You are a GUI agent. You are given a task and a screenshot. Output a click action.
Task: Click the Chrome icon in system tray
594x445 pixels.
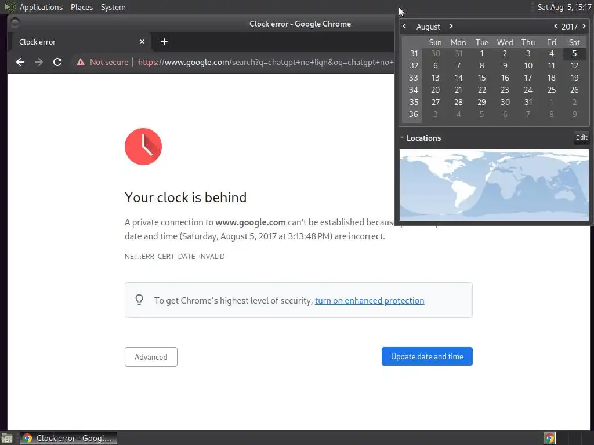coord(549,438)
